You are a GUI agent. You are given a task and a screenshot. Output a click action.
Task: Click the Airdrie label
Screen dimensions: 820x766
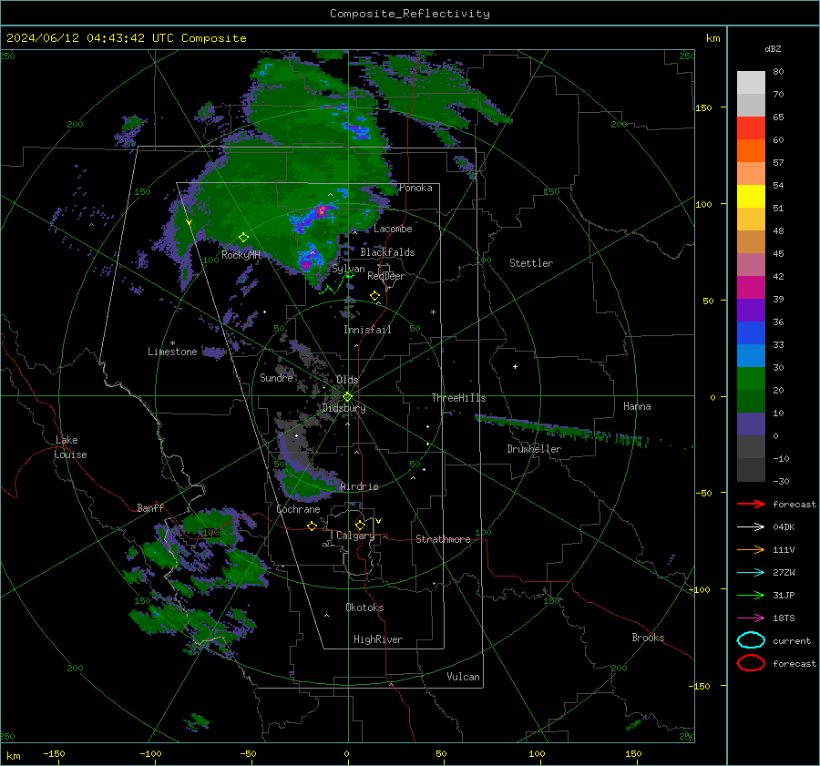(359, 486)
